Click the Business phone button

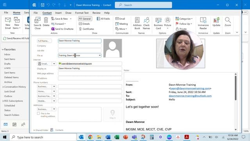(x=45, y=87)
